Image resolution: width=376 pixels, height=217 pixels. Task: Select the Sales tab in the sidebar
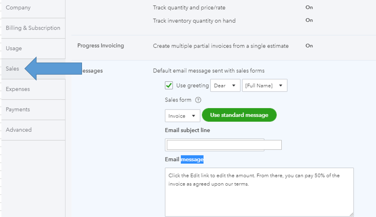13,69
